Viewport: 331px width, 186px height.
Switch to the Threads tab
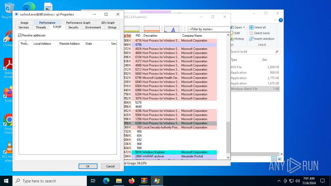[x=41, y=27]
